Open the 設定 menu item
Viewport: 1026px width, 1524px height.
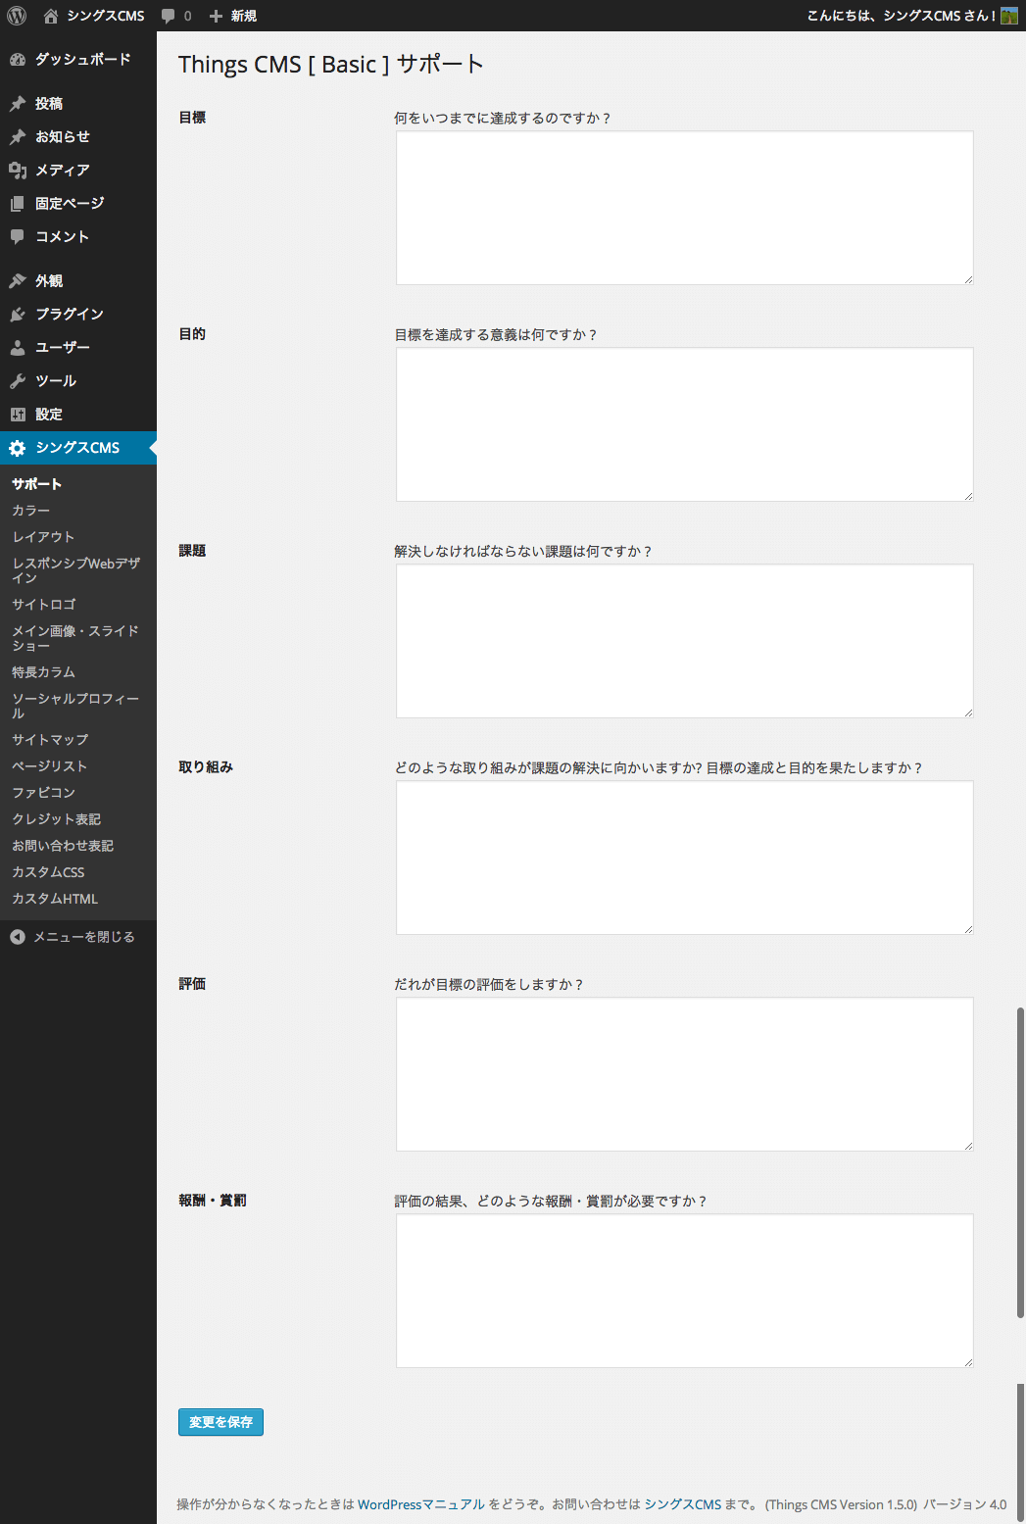[x=78, y=415]
